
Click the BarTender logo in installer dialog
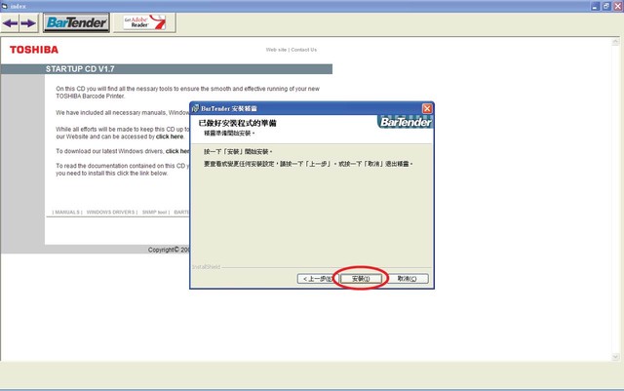406,122
